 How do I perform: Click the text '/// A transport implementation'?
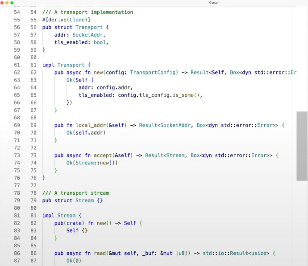click(x=87, y=12)
